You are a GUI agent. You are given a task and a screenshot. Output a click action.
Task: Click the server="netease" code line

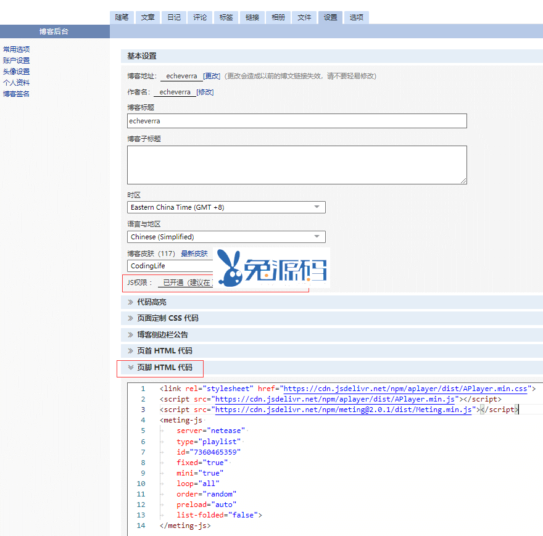210,431
